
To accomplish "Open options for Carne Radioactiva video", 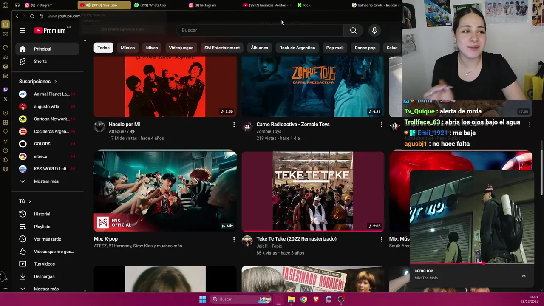I will pyautogui.click(x=381, y=125).
